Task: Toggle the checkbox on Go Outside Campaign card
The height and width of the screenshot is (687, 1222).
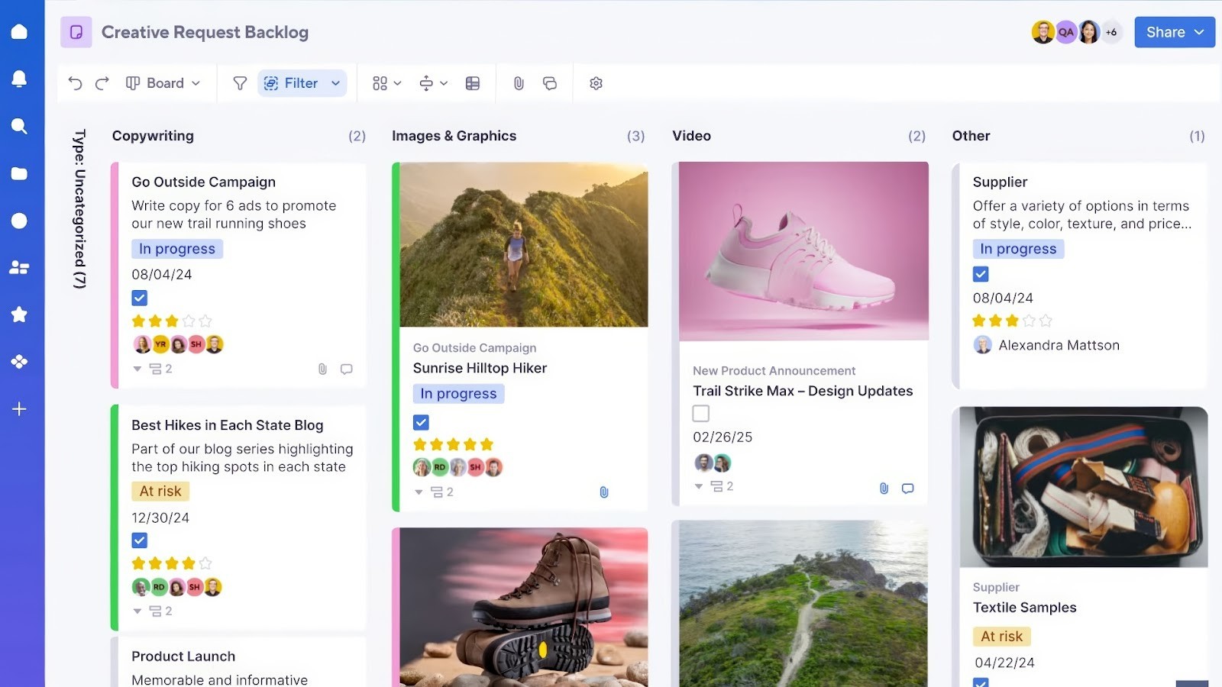Action: click(x=140, y=298)
